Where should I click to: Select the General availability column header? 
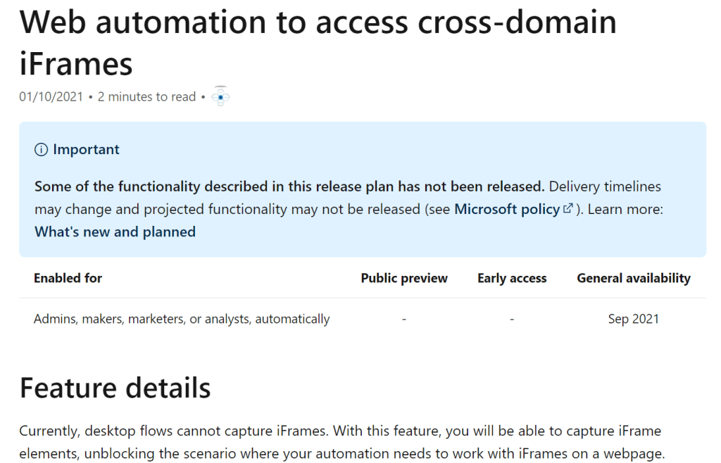[x=634, y=278]
